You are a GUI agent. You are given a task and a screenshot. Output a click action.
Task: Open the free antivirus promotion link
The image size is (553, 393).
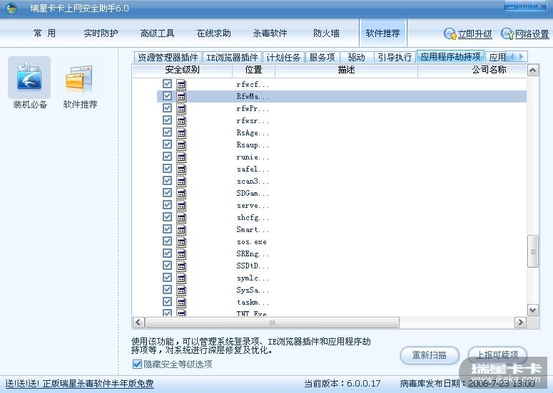(x=79, y=384)
